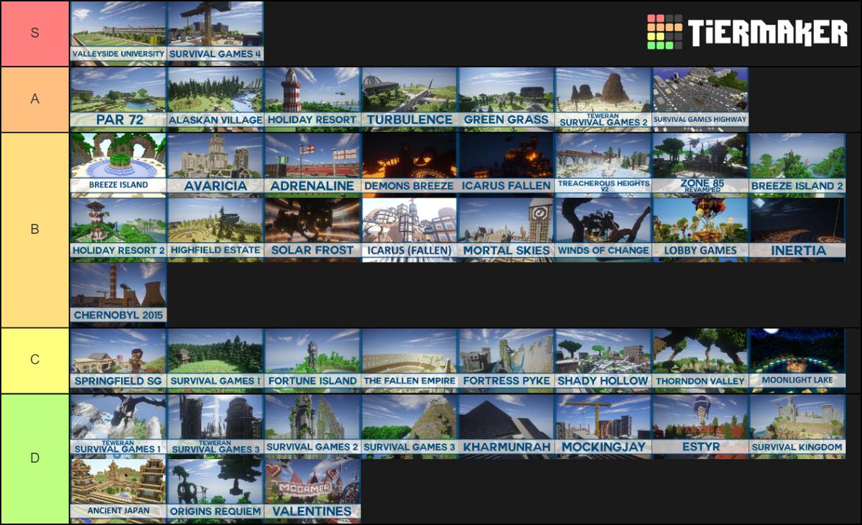Choose the Fortress Pyke thumbnail
The height and width of the screenshot is (525, 862).
click(506, 361)
